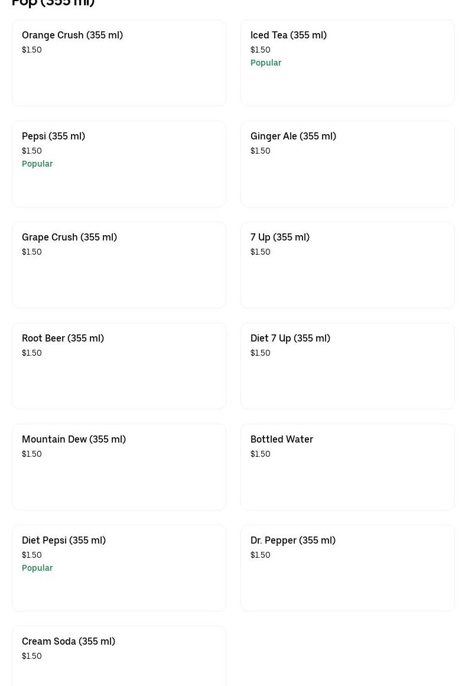Pick the Ginger Ale (355 ml) item
475x686 pixels.
(347, 164)
